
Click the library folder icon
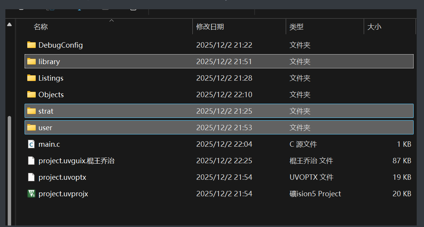pyautogui.click(x=31, y=61)
